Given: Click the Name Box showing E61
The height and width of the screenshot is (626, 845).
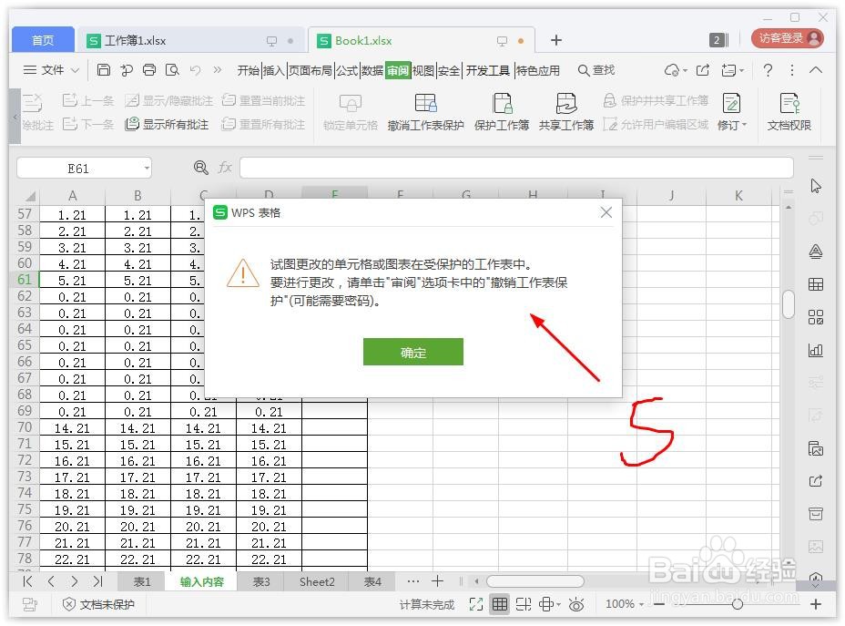Looking at the screenshot, I should [77, 168].
